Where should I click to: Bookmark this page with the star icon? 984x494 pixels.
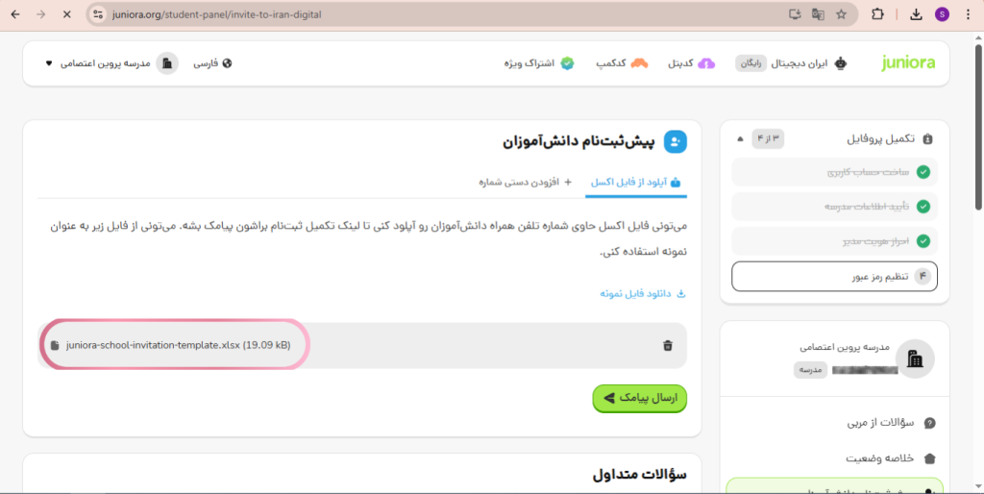pos(842,14)
